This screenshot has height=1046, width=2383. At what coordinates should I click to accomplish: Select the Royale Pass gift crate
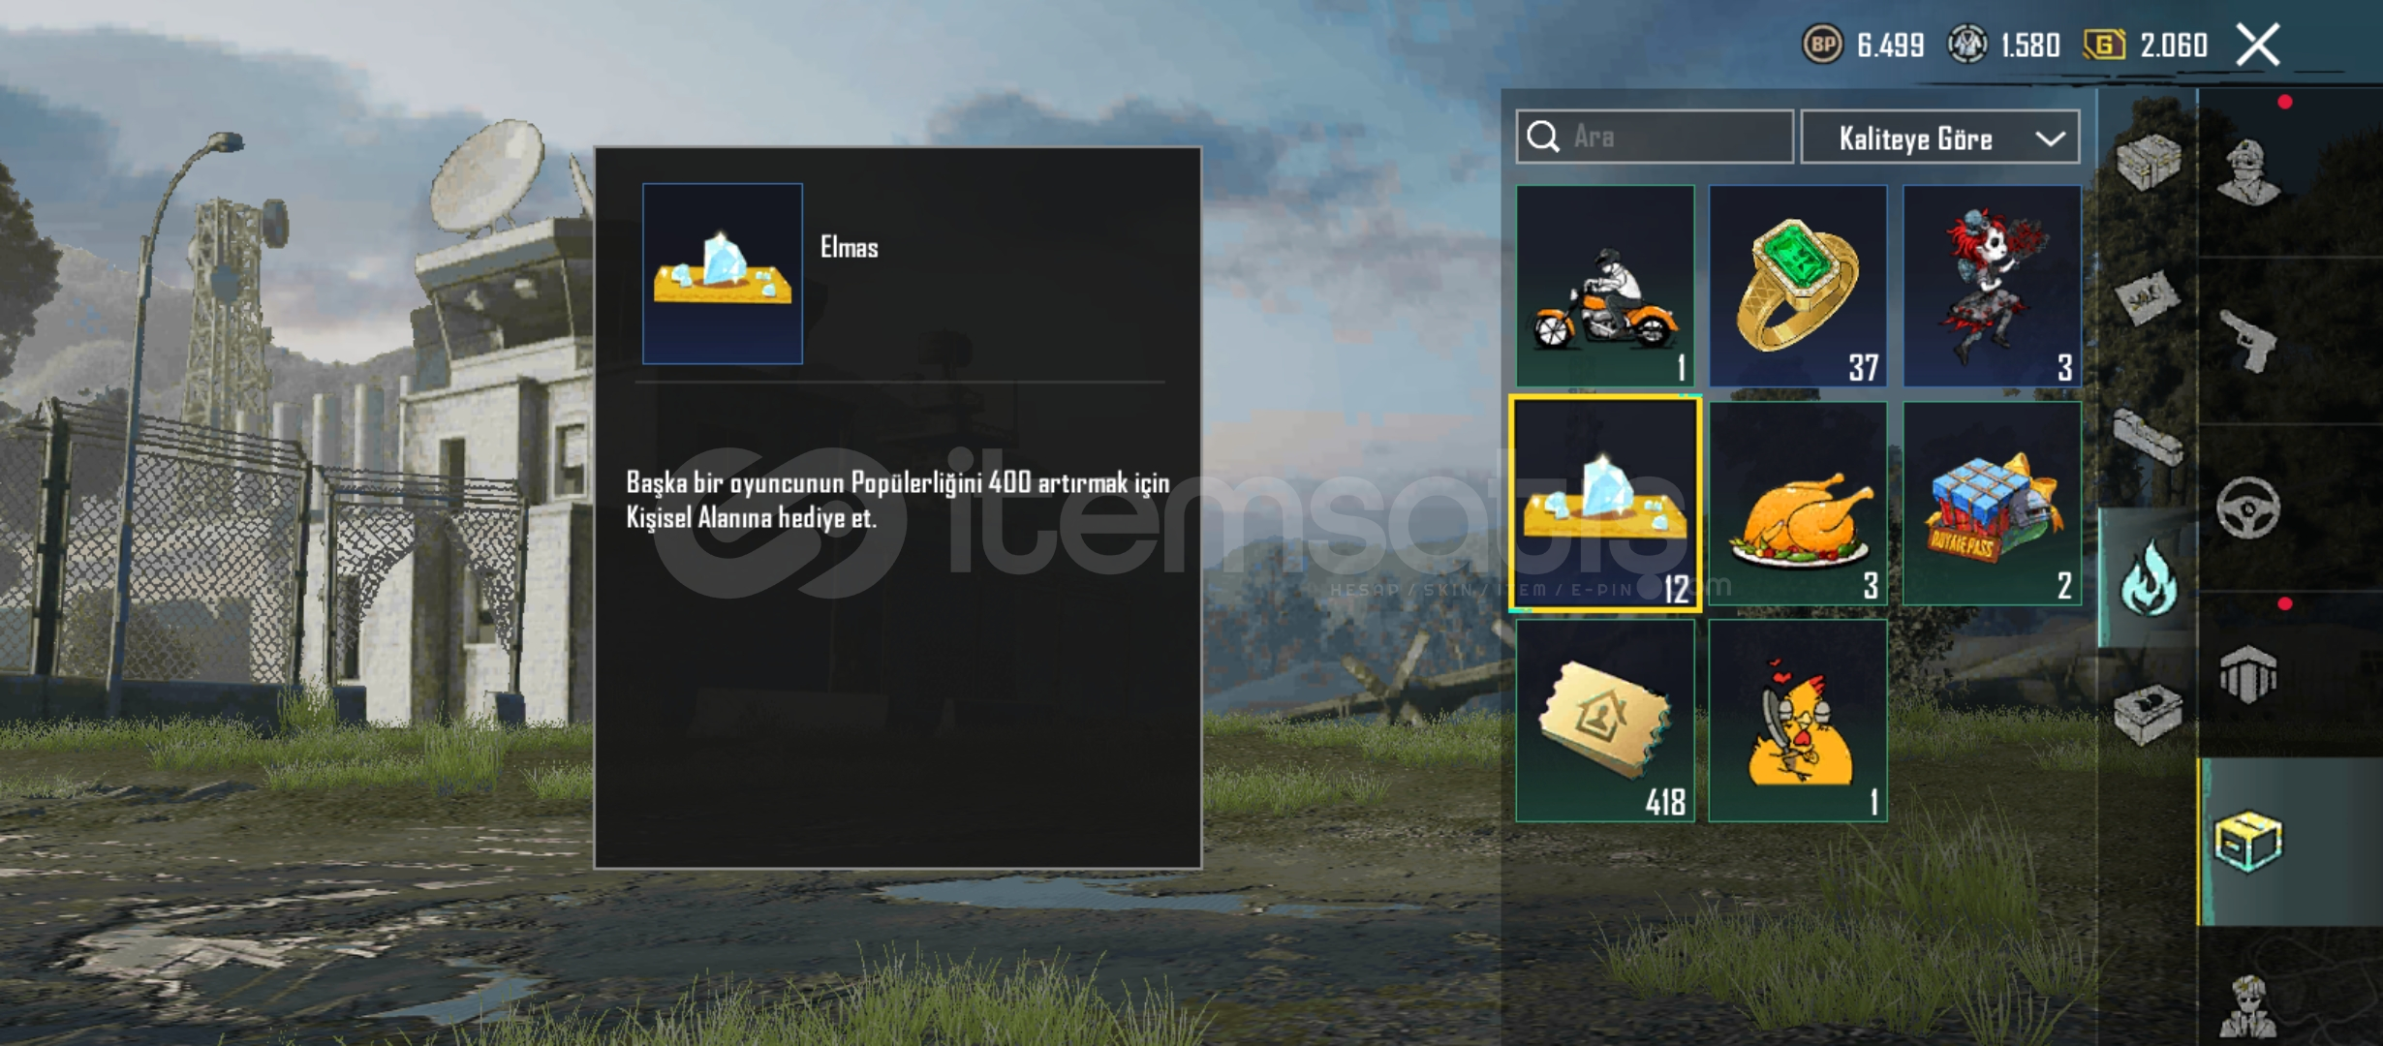click(x=1992, y=504)
